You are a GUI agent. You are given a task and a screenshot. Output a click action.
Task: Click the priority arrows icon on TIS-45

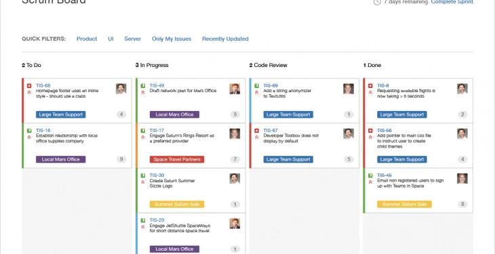point(370,182)
